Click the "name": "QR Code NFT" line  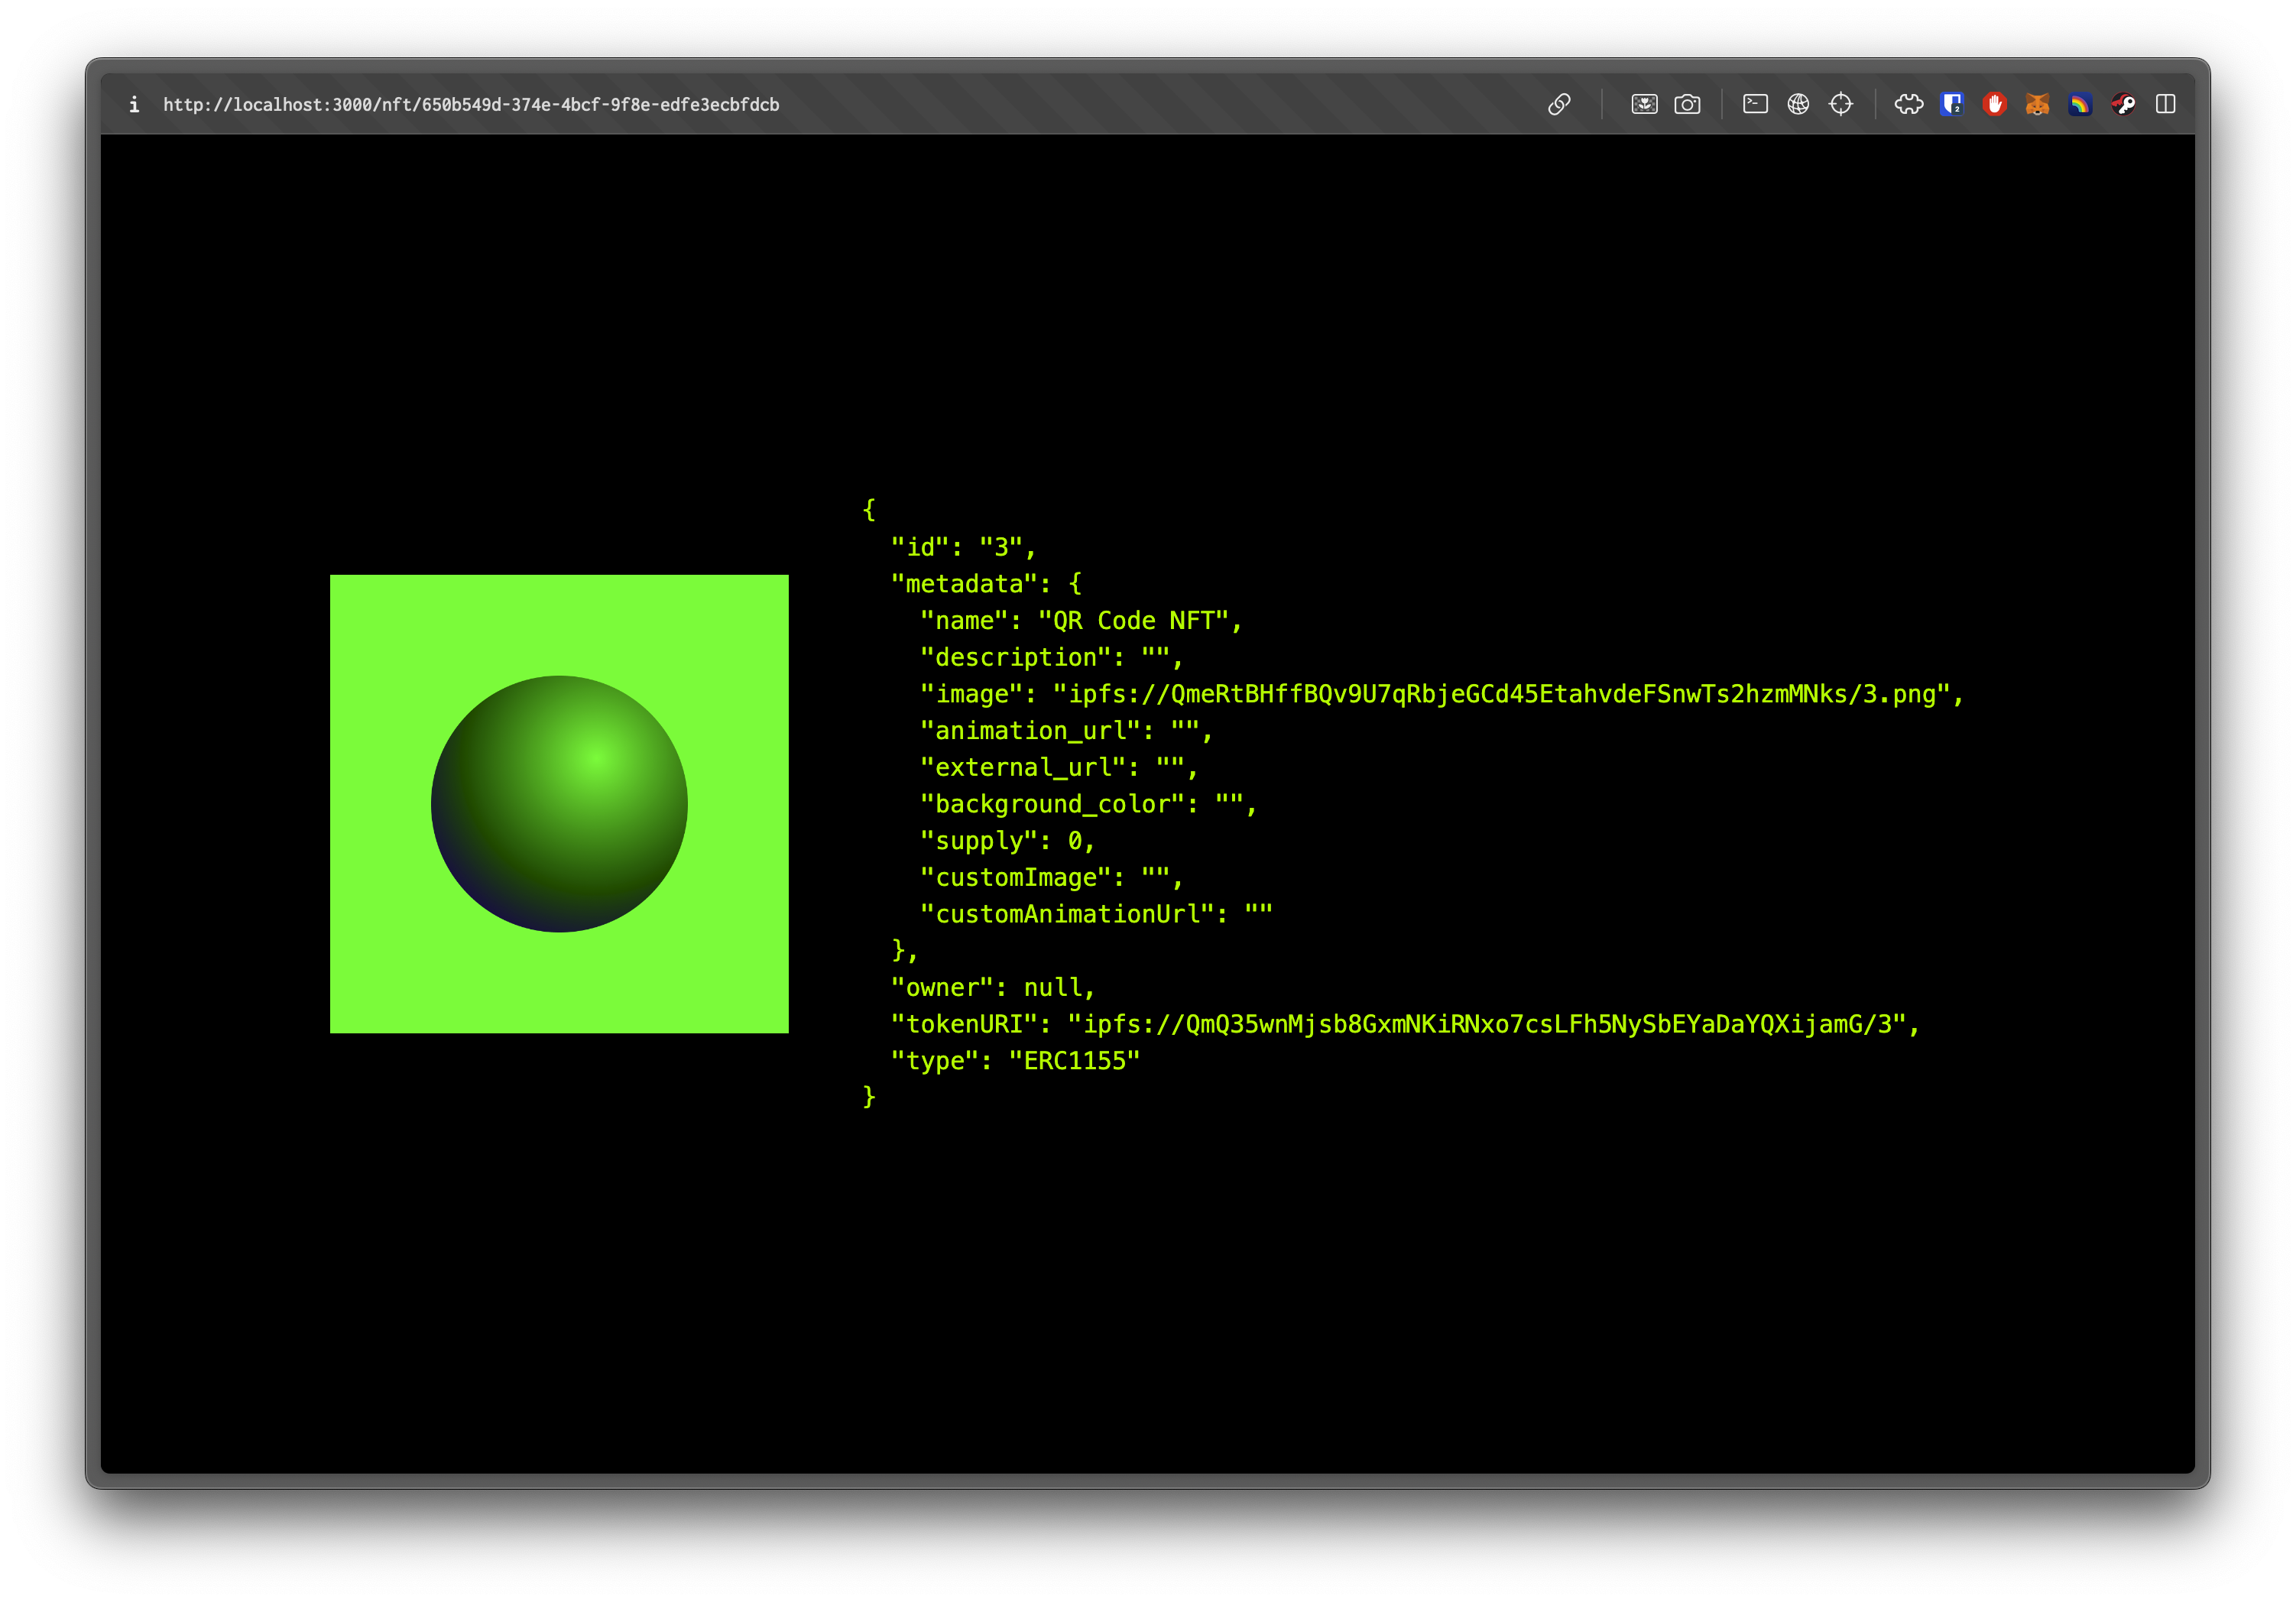tap(1081, 621)
